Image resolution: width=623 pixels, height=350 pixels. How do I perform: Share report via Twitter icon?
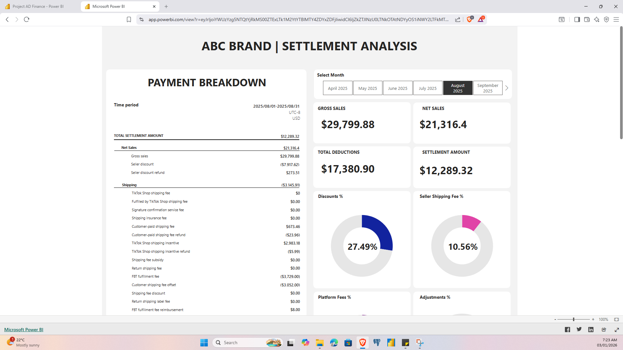click(x=579, y=329)
